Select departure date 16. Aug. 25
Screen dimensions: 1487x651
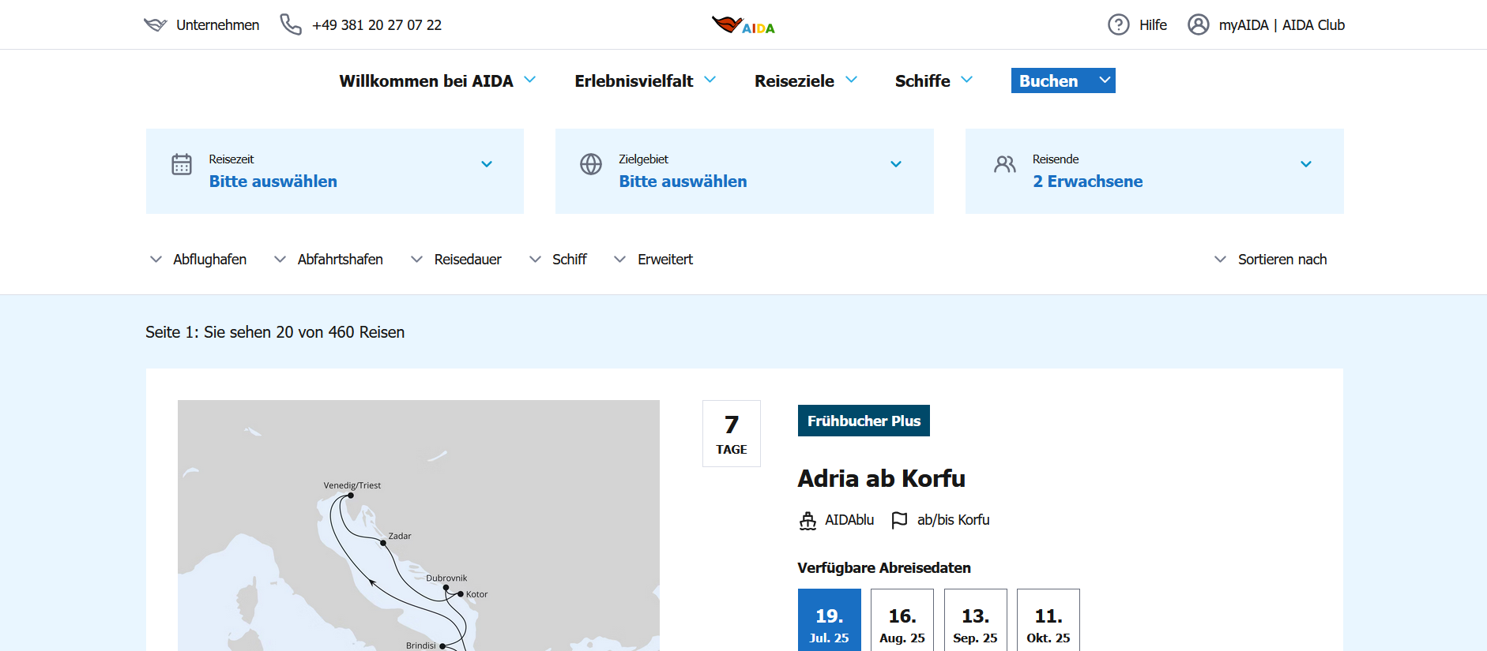[902, 620]
